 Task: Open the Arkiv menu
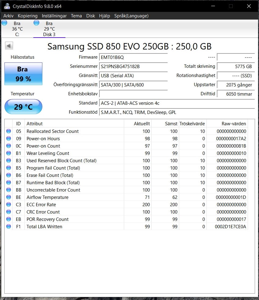click(x=8, y=16)
